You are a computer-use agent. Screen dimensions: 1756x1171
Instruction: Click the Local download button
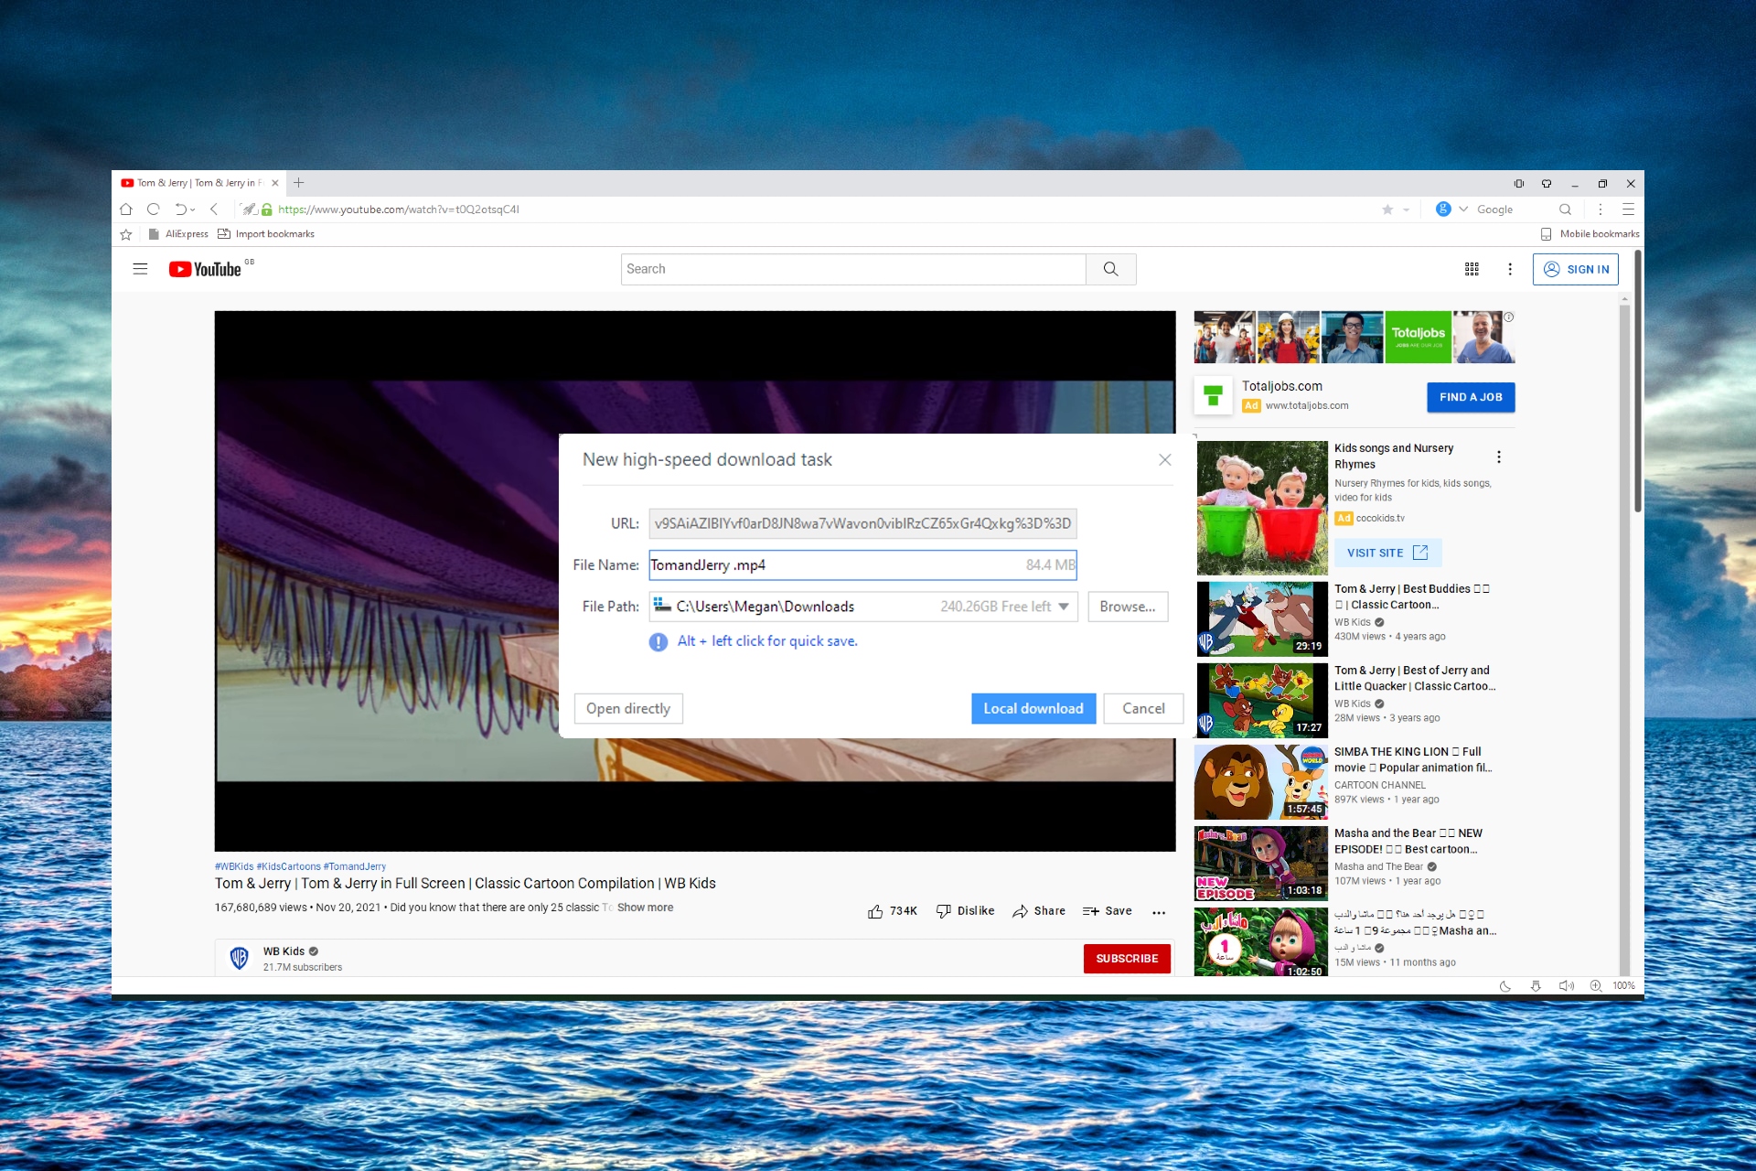coord(1033,707)
